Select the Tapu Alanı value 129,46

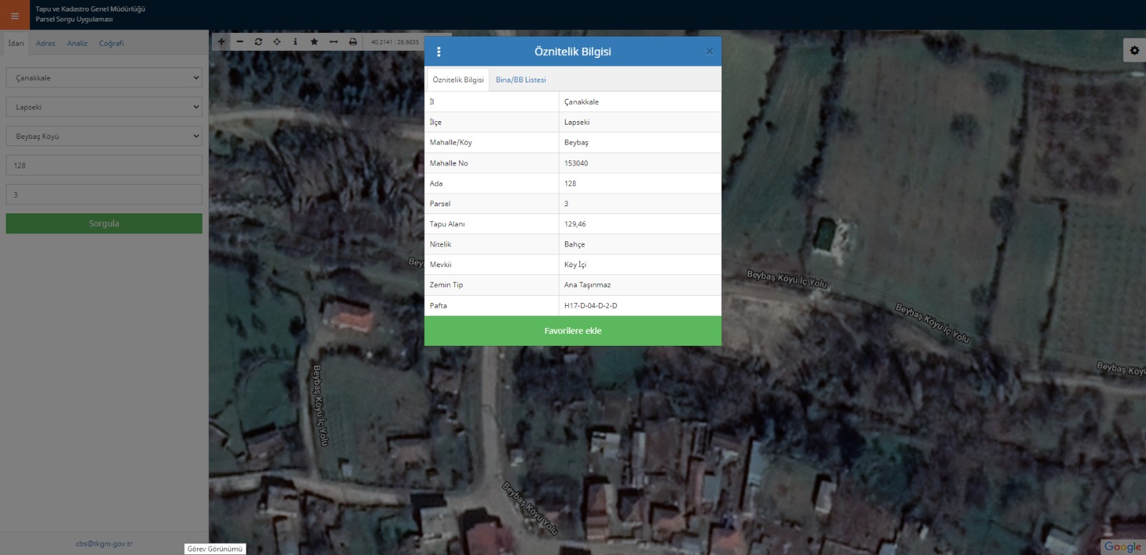click(x=575, y=224)
